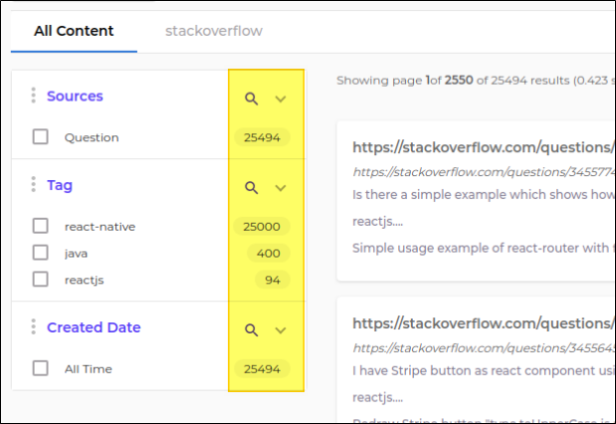616x424 pixels.
Task: Select the reactjs tag checkbox
Action: tap(41, 280)
